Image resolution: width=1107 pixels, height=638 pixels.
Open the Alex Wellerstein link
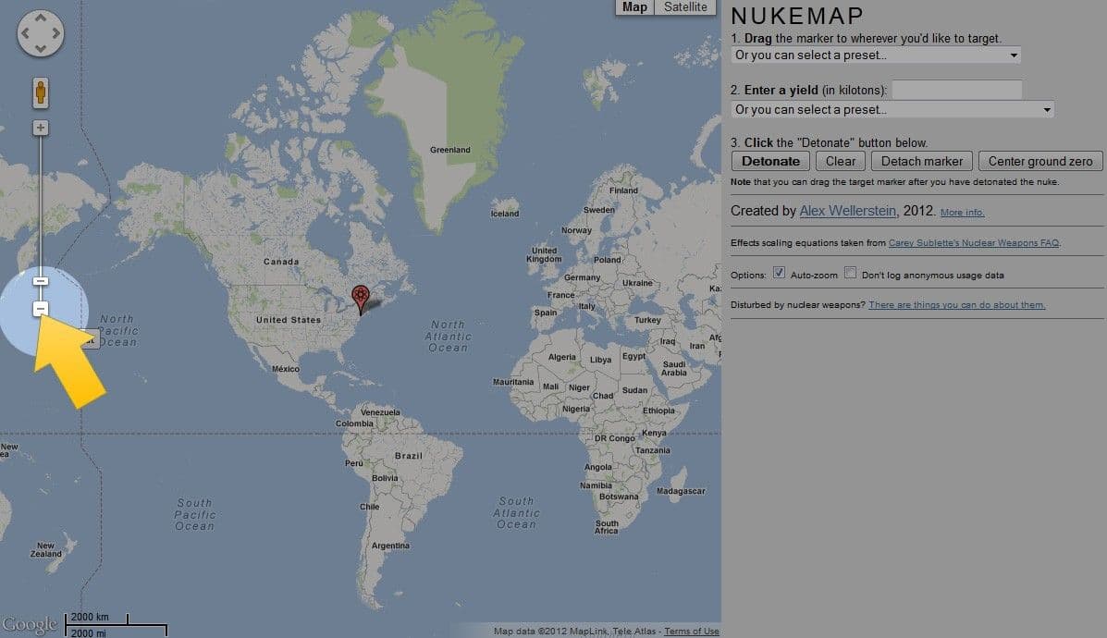click(847, 211)
